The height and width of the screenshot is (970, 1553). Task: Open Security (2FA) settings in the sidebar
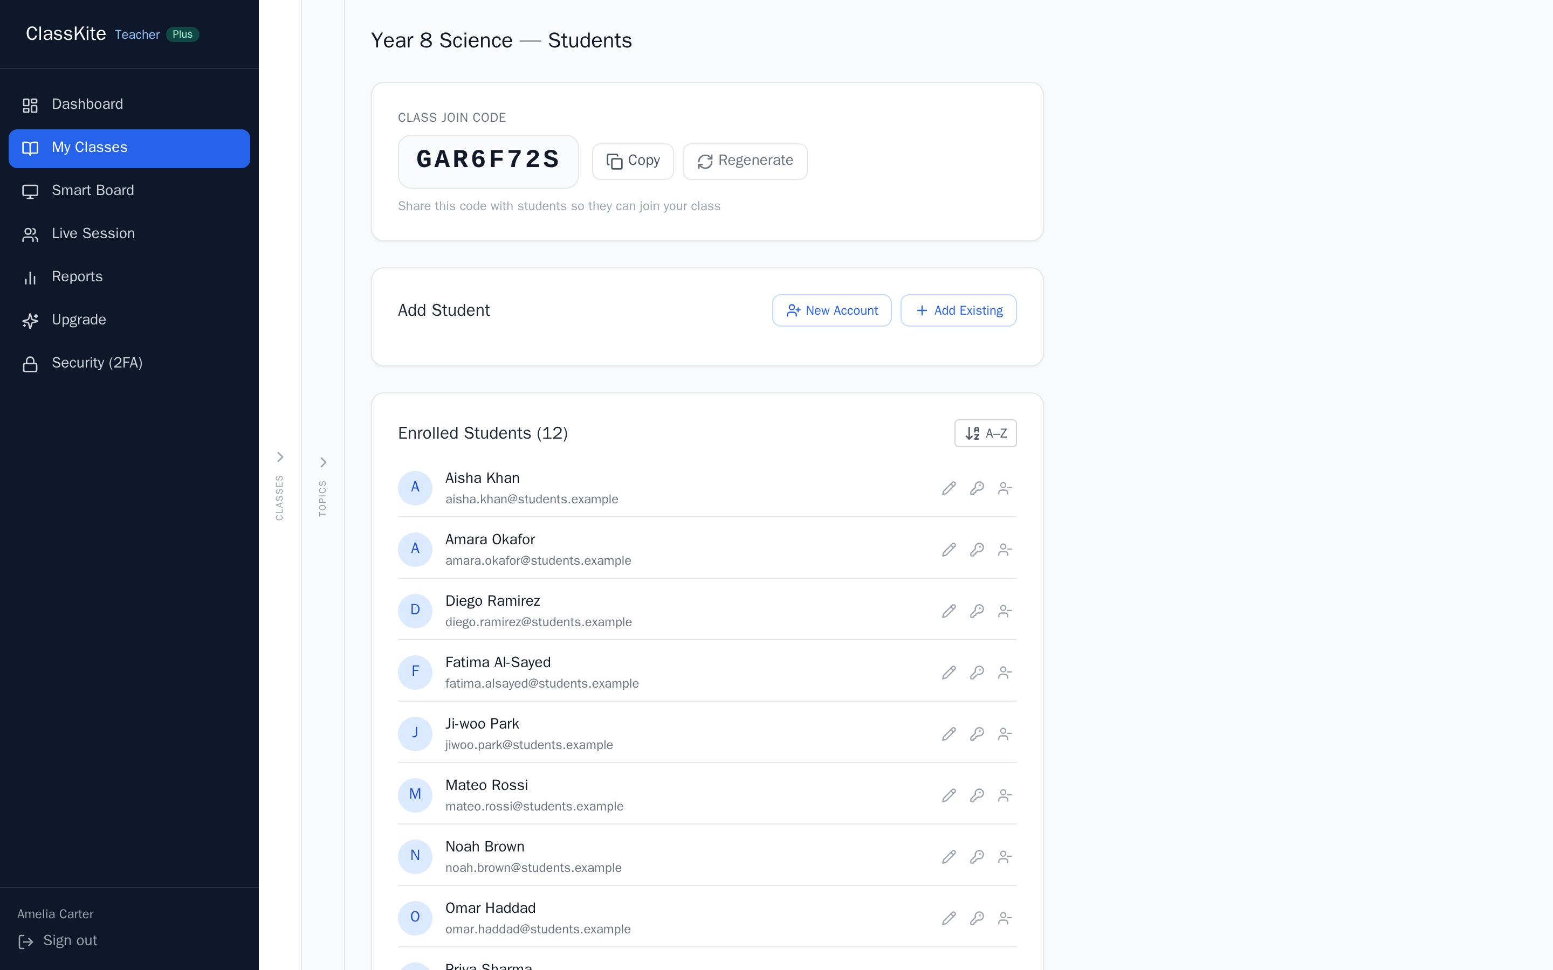(129, 363)
